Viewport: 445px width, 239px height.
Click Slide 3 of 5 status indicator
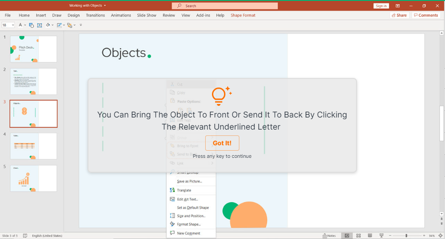click(x=10, y=235)
